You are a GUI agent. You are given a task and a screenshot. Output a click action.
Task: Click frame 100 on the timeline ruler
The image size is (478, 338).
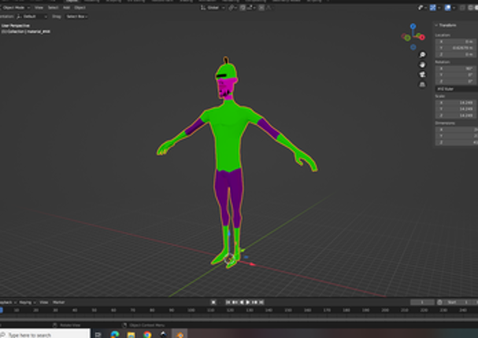point(191,310)
